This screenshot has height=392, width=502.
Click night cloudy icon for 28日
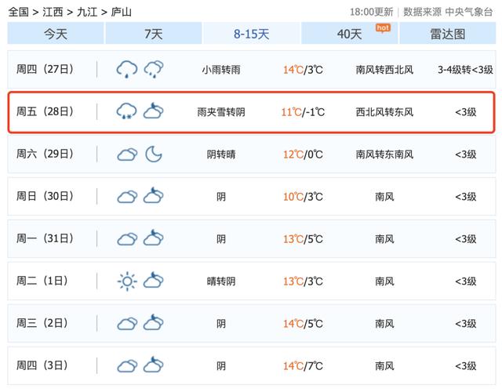point(154,111)
